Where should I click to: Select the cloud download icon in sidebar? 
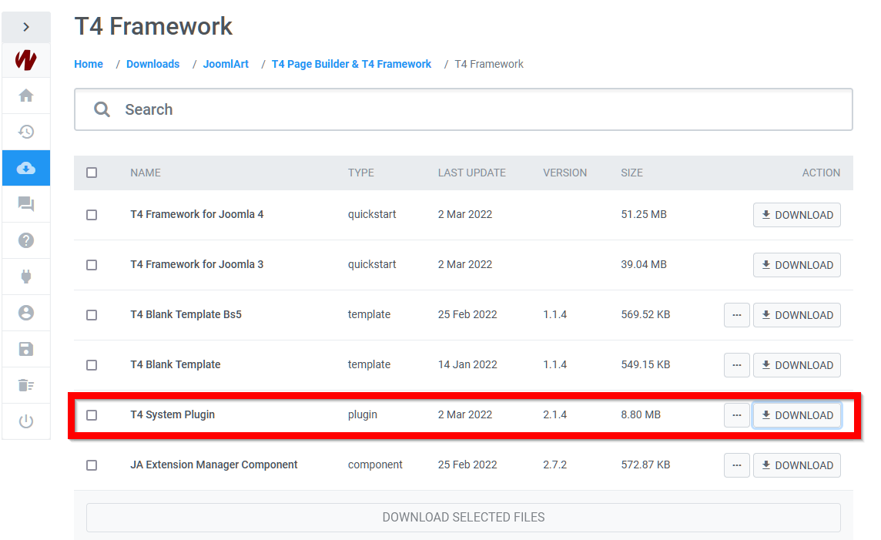tap(26, 168)
